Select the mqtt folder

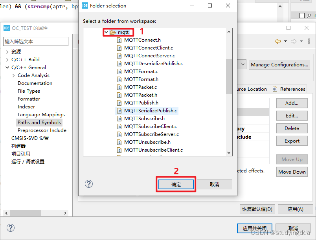(123, 32)
